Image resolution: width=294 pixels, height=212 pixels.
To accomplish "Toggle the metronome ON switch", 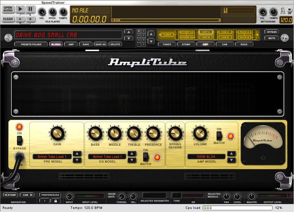I will 289,9.
